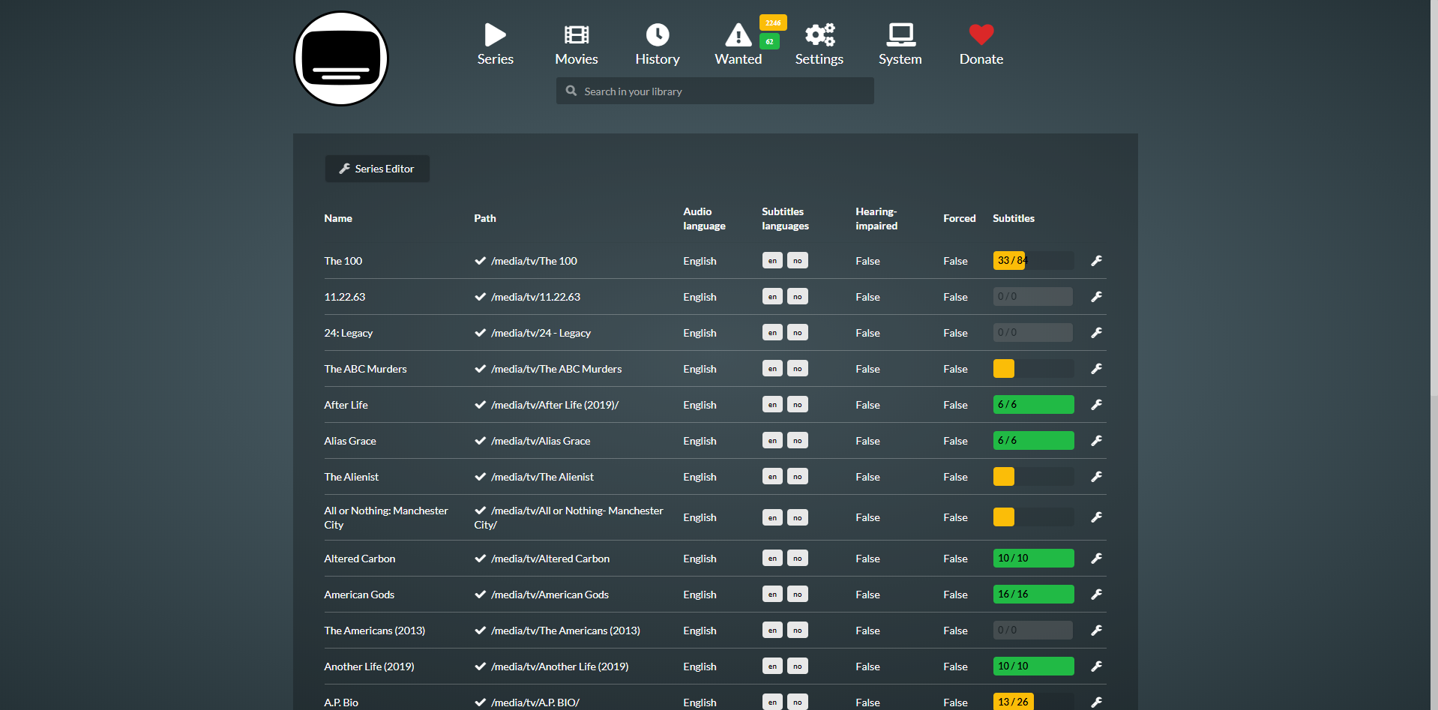Image resolution: width=1438 pixels, height=710 pixels.
Task: Open American Gods series page
Action: (x=359, y=595)
